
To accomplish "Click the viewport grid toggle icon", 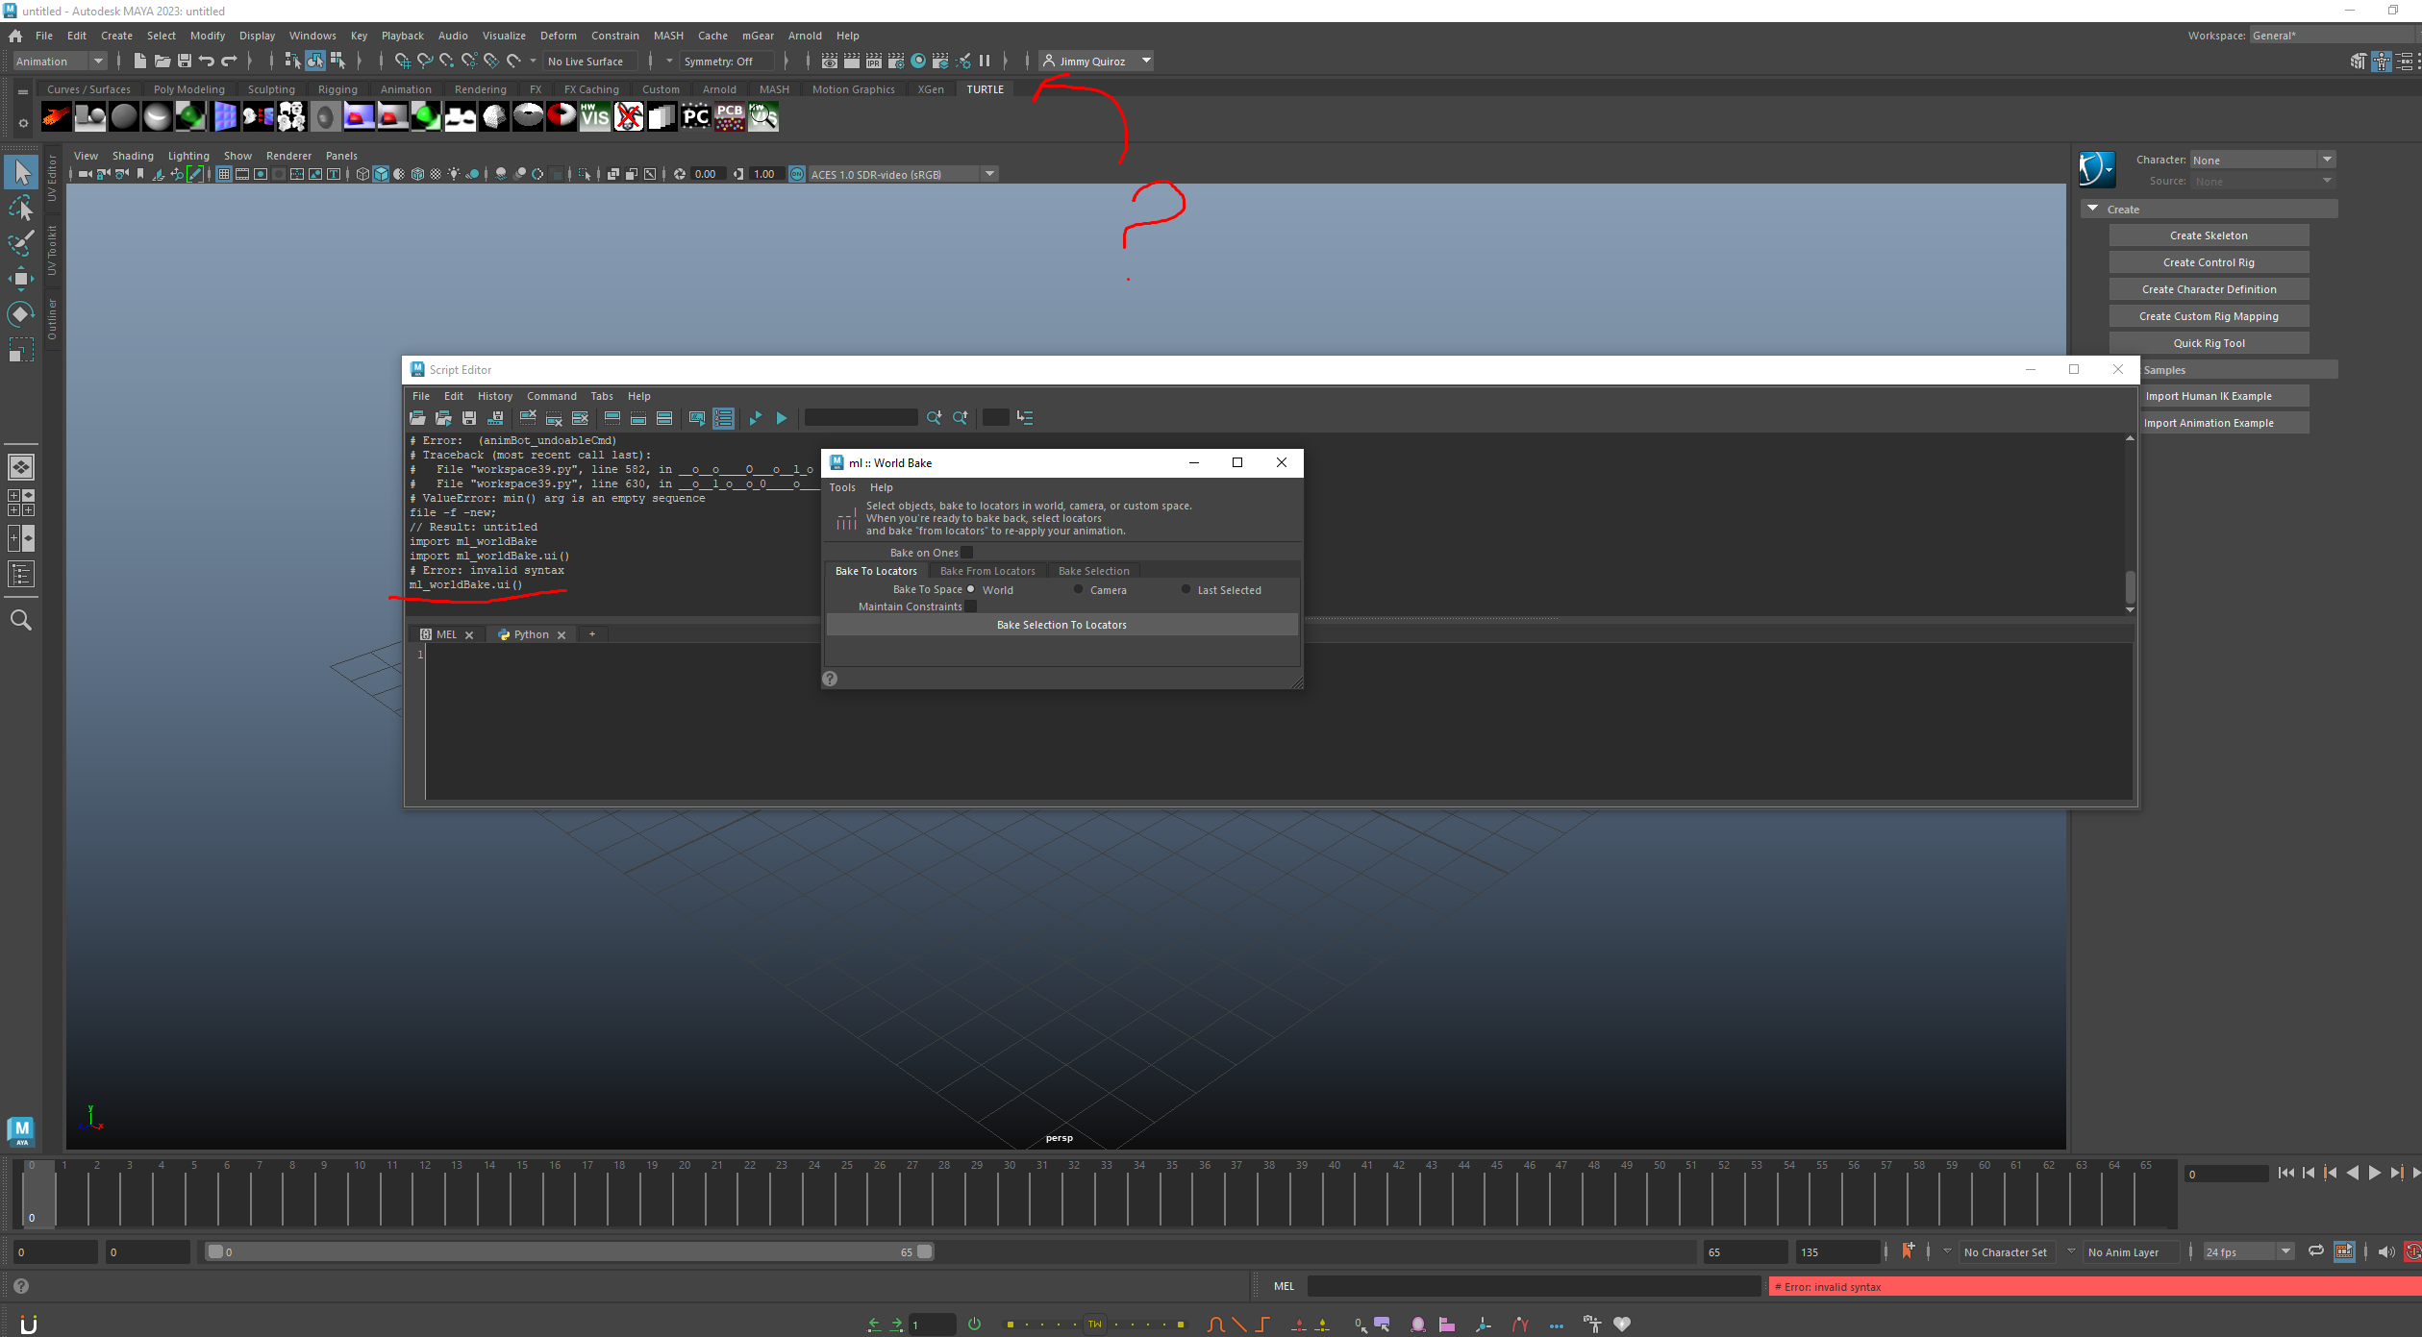I will click(x=223, y=174).
